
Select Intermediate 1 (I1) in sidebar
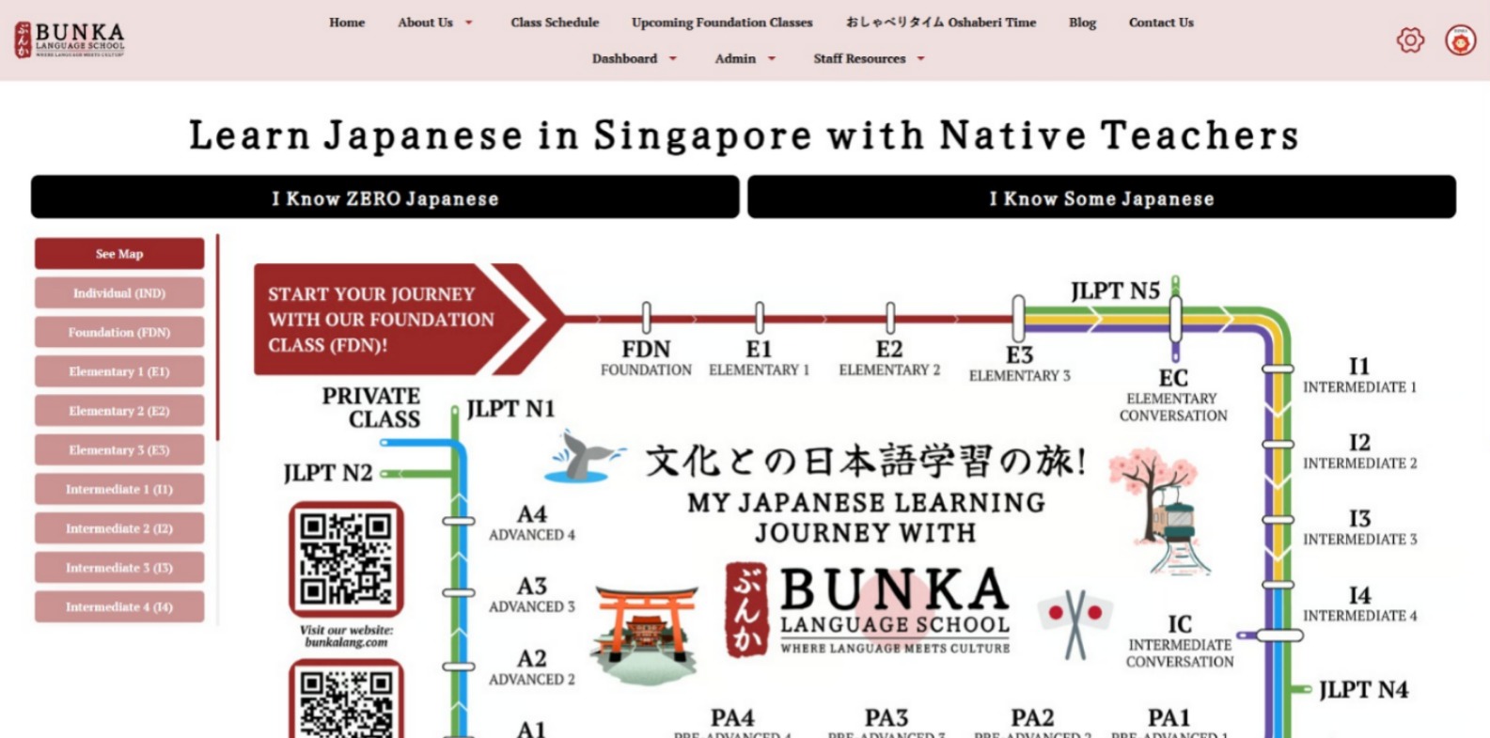point(119,490)
